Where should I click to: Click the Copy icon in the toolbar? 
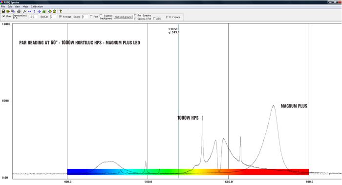click(x=13, y=11)
